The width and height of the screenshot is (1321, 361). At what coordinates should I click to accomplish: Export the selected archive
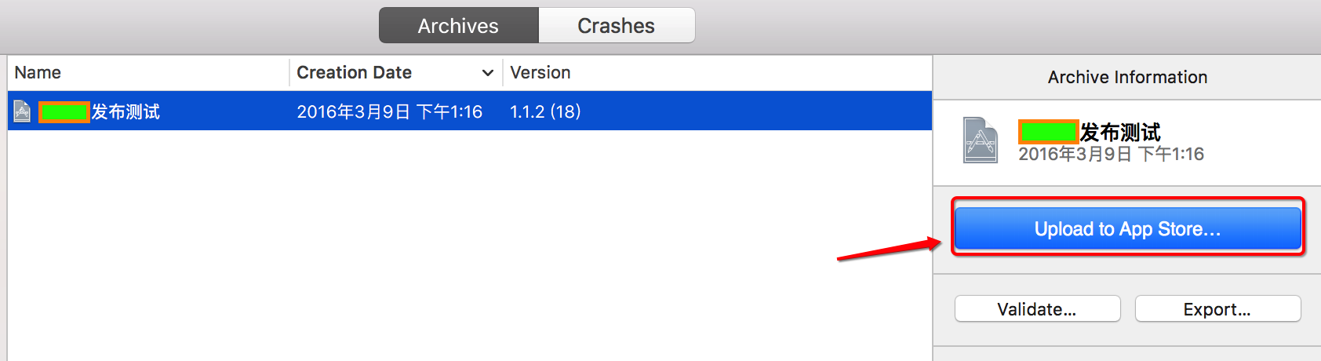pyautogui.click(x=1217, y=309)
